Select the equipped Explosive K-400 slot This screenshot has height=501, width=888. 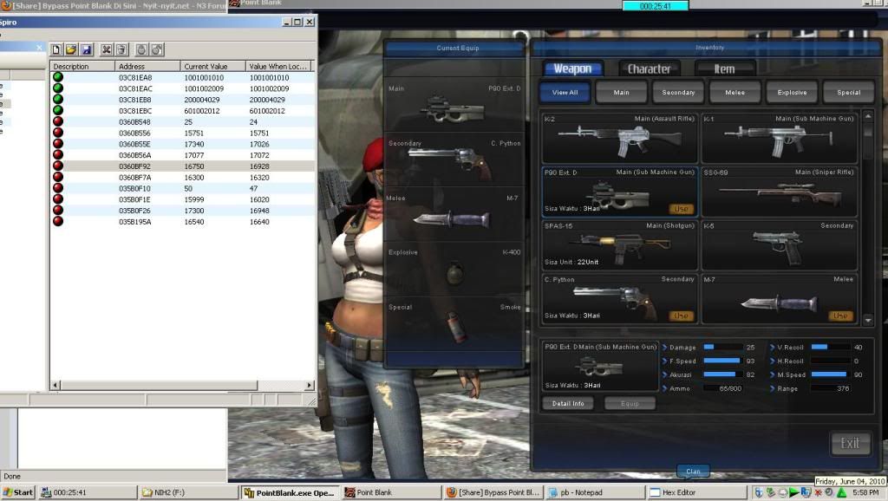coord(454,270)
